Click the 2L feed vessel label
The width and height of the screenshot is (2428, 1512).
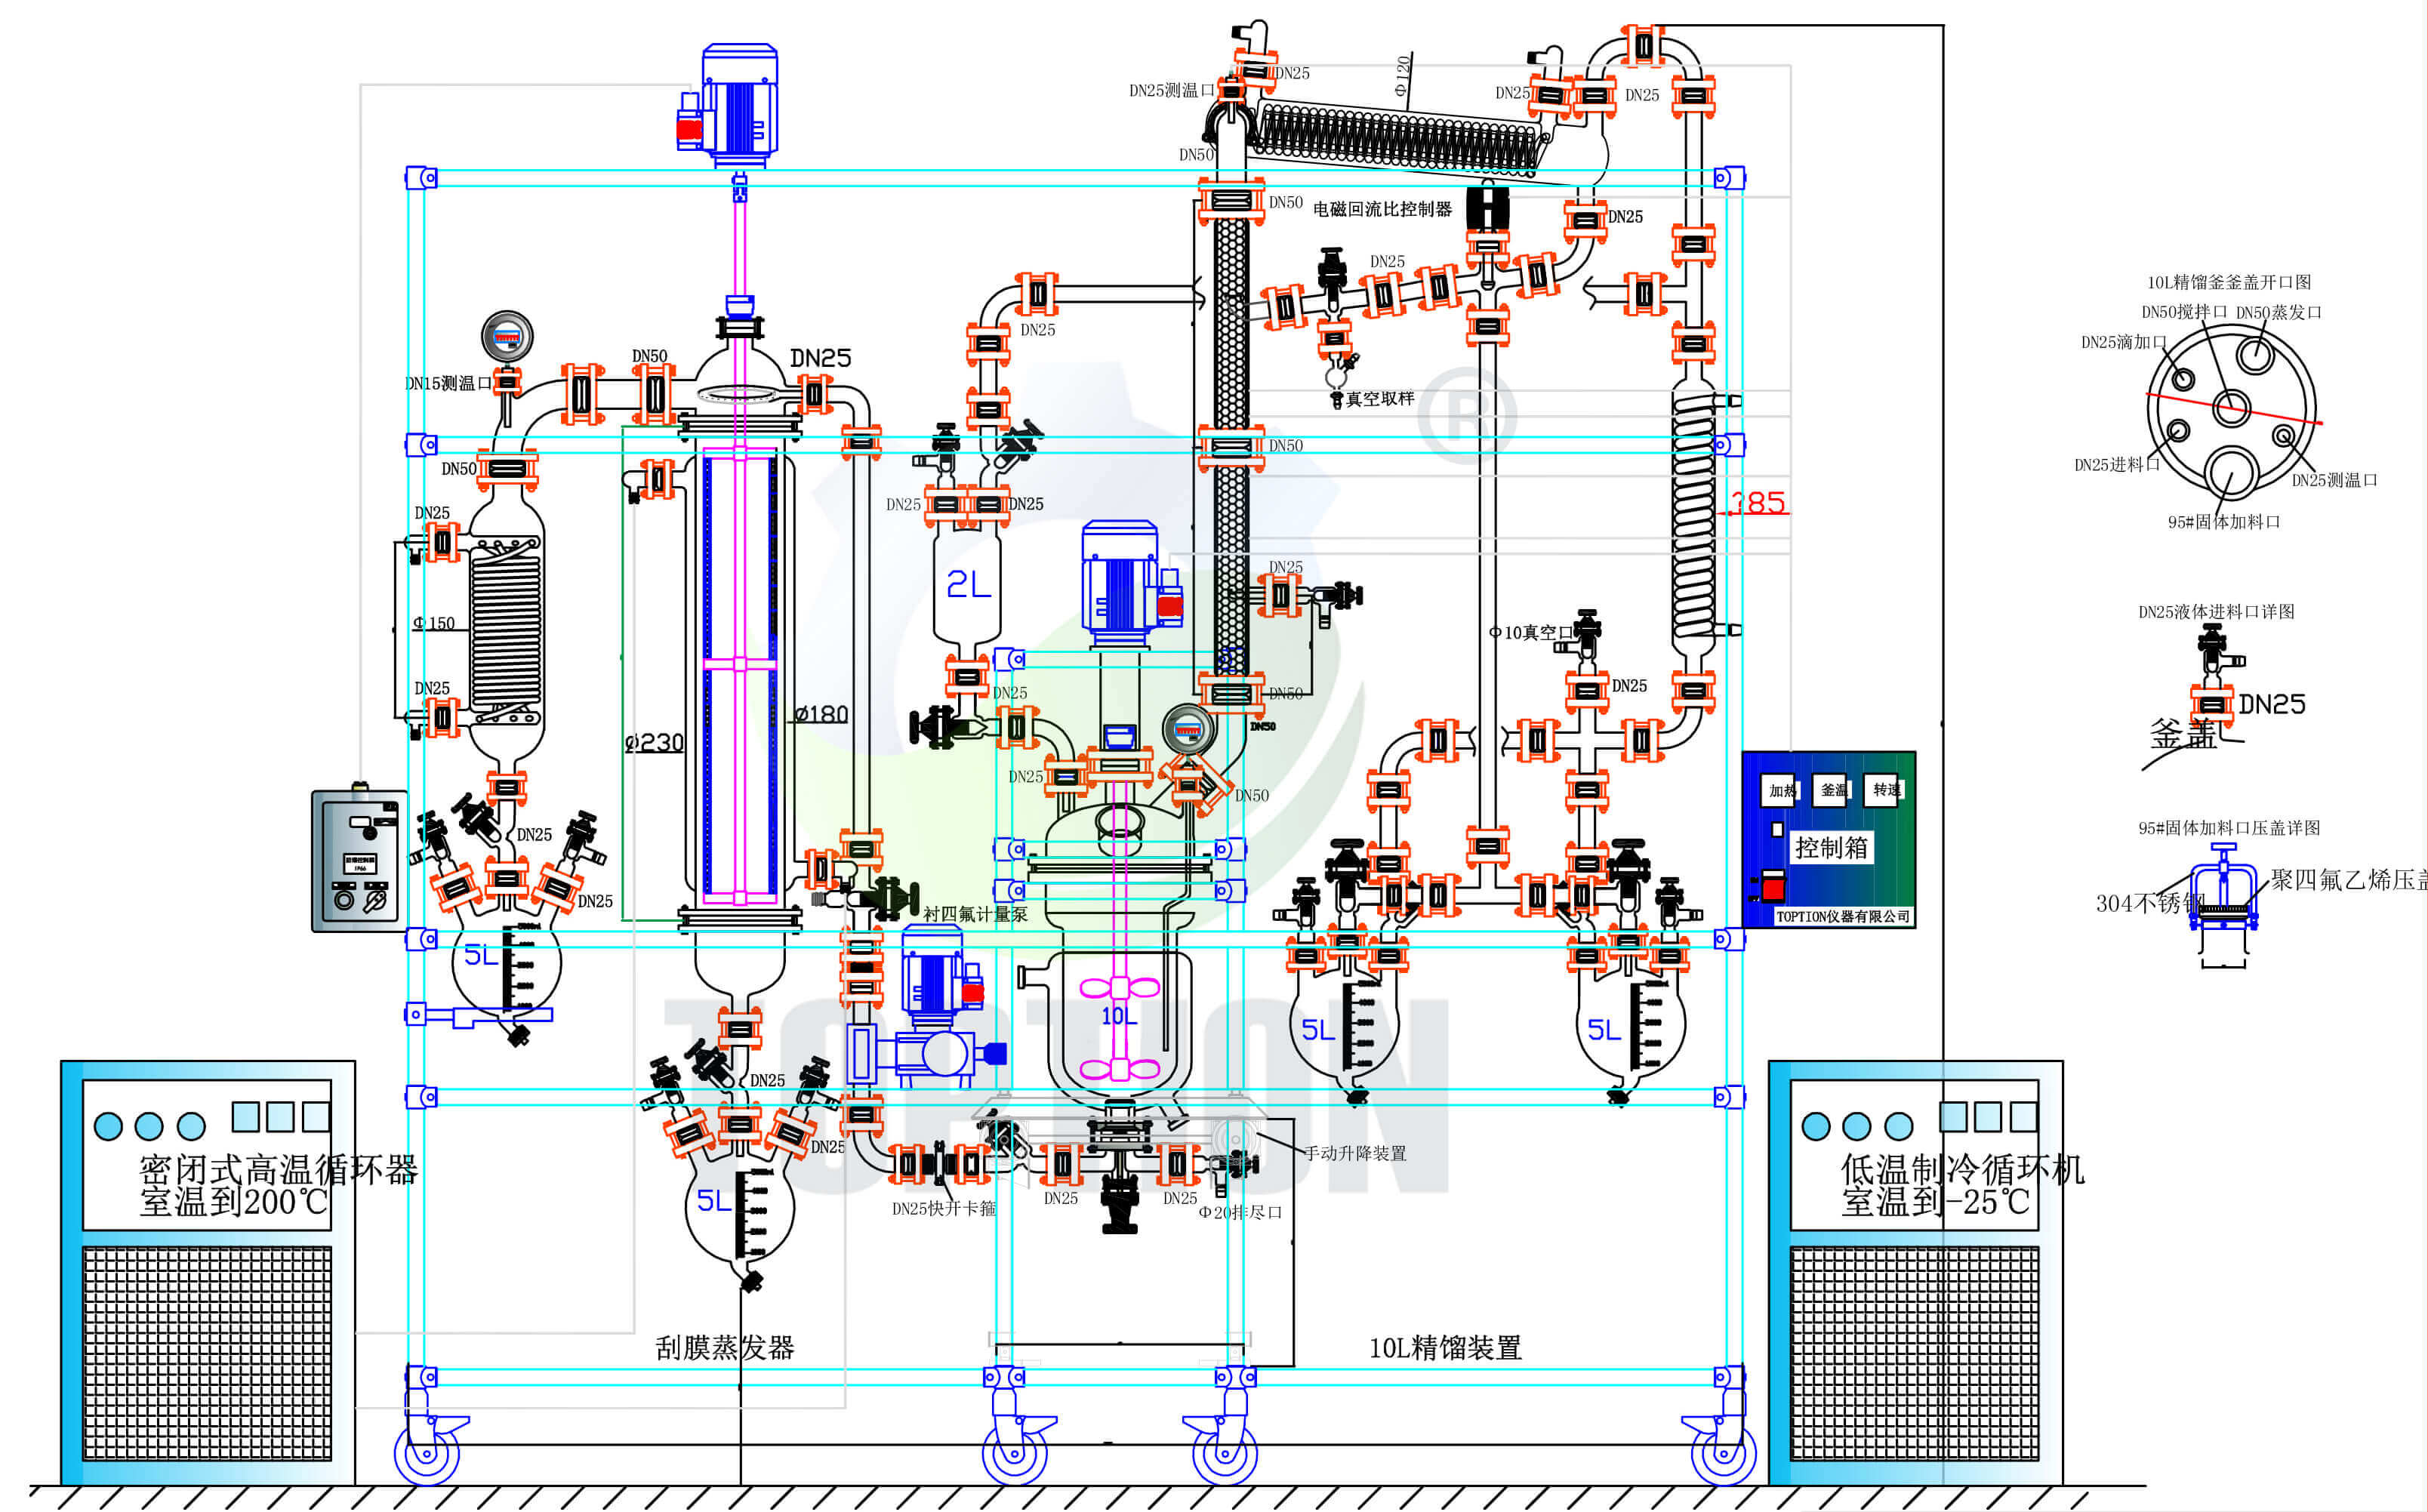pos(968,584)
